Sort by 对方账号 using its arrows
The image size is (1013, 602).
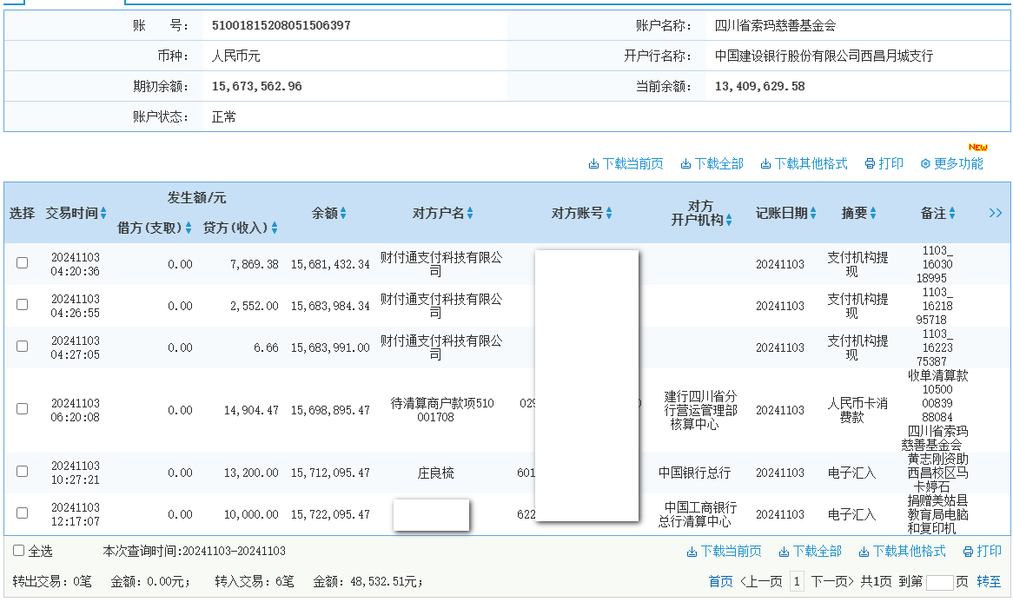(x=608, y=213)
